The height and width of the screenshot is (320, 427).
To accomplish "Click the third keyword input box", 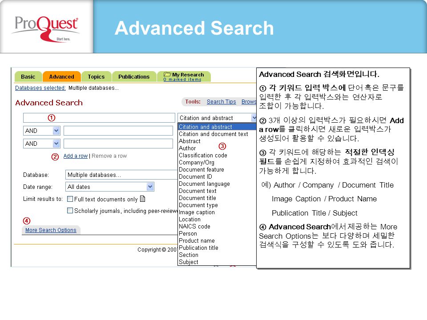I will tap(118, 144).
